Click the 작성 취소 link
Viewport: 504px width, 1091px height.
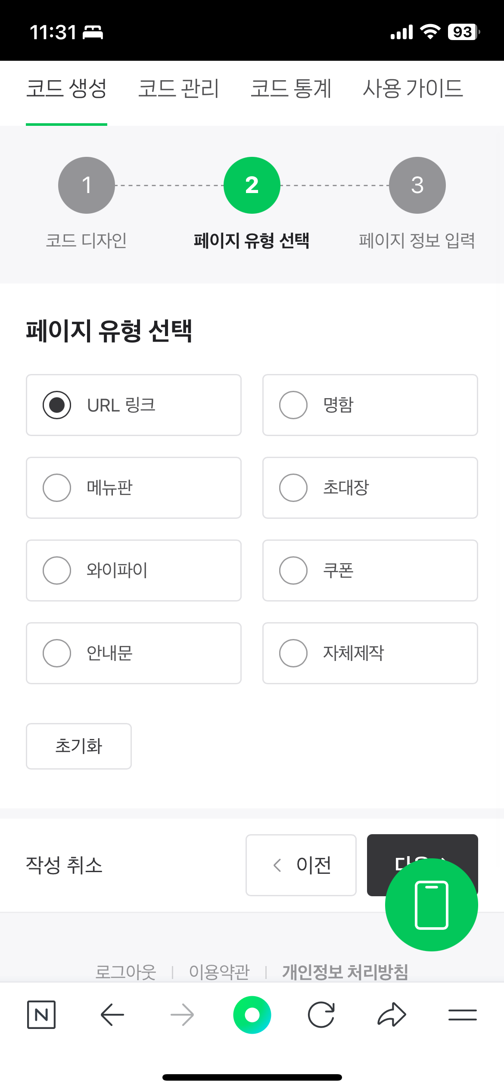click(64, 865)
